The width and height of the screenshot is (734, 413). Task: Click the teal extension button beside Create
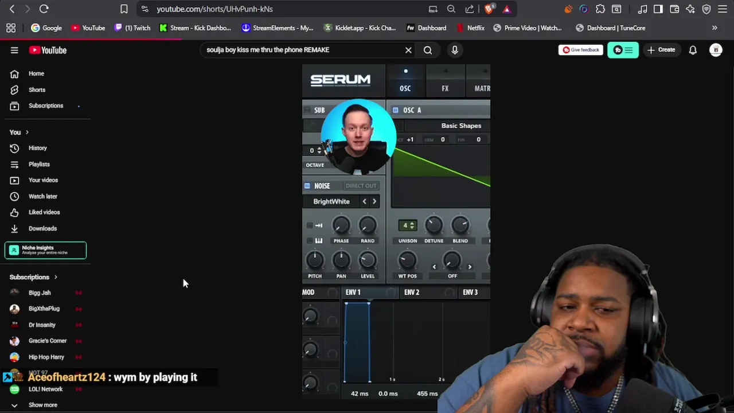coord(623,50)
